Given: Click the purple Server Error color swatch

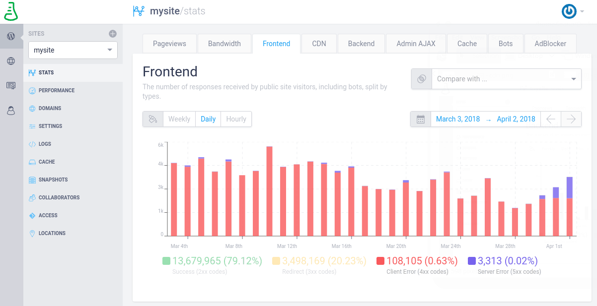Looking at the screenshot, I should (x=472, y=261).
